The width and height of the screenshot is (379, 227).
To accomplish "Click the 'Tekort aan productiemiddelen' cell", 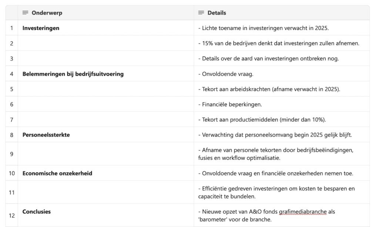I will point(282,120).
